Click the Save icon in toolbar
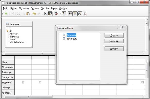The width and height of the screenshot is (150, 99). tap(6, 14)
